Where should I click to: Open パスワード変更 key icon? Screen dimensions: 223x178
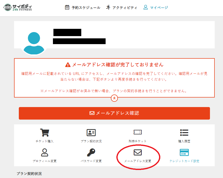91,152
